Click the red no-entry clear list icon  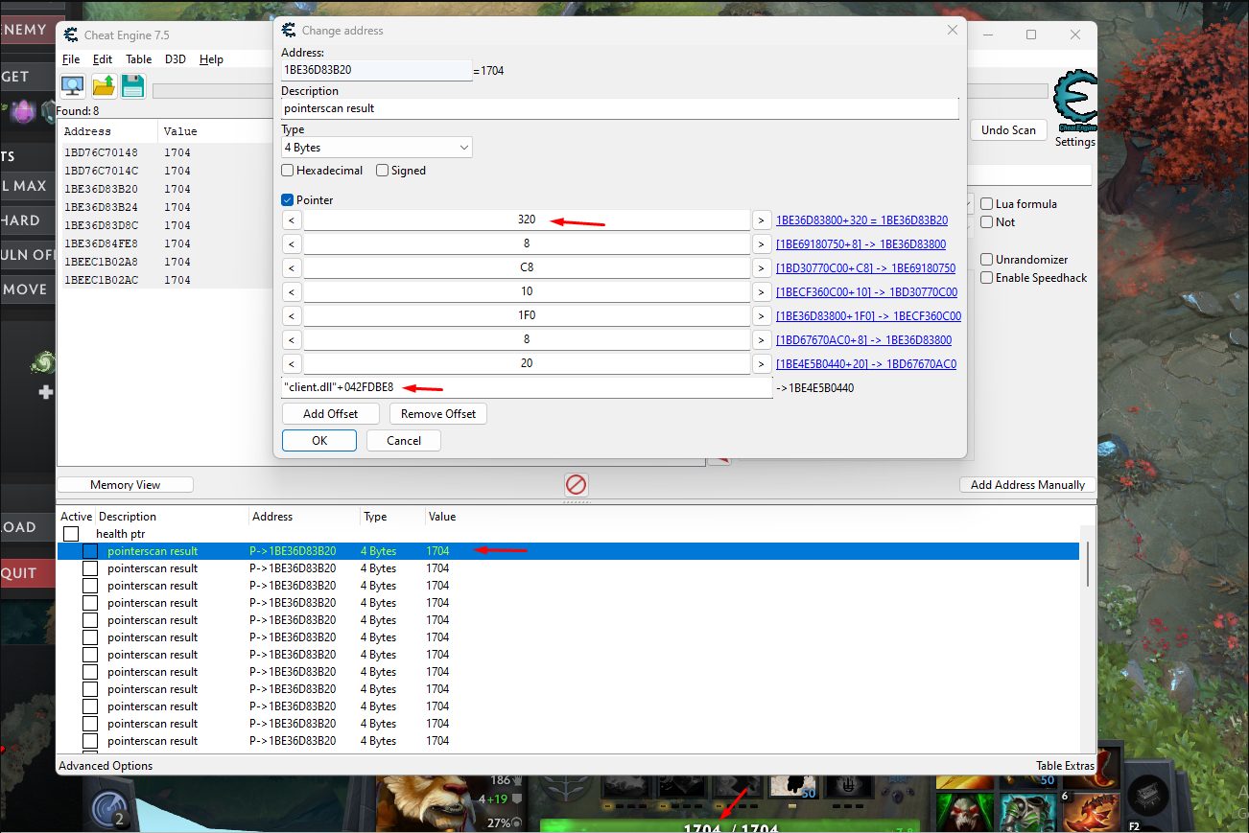click(576, 484)
